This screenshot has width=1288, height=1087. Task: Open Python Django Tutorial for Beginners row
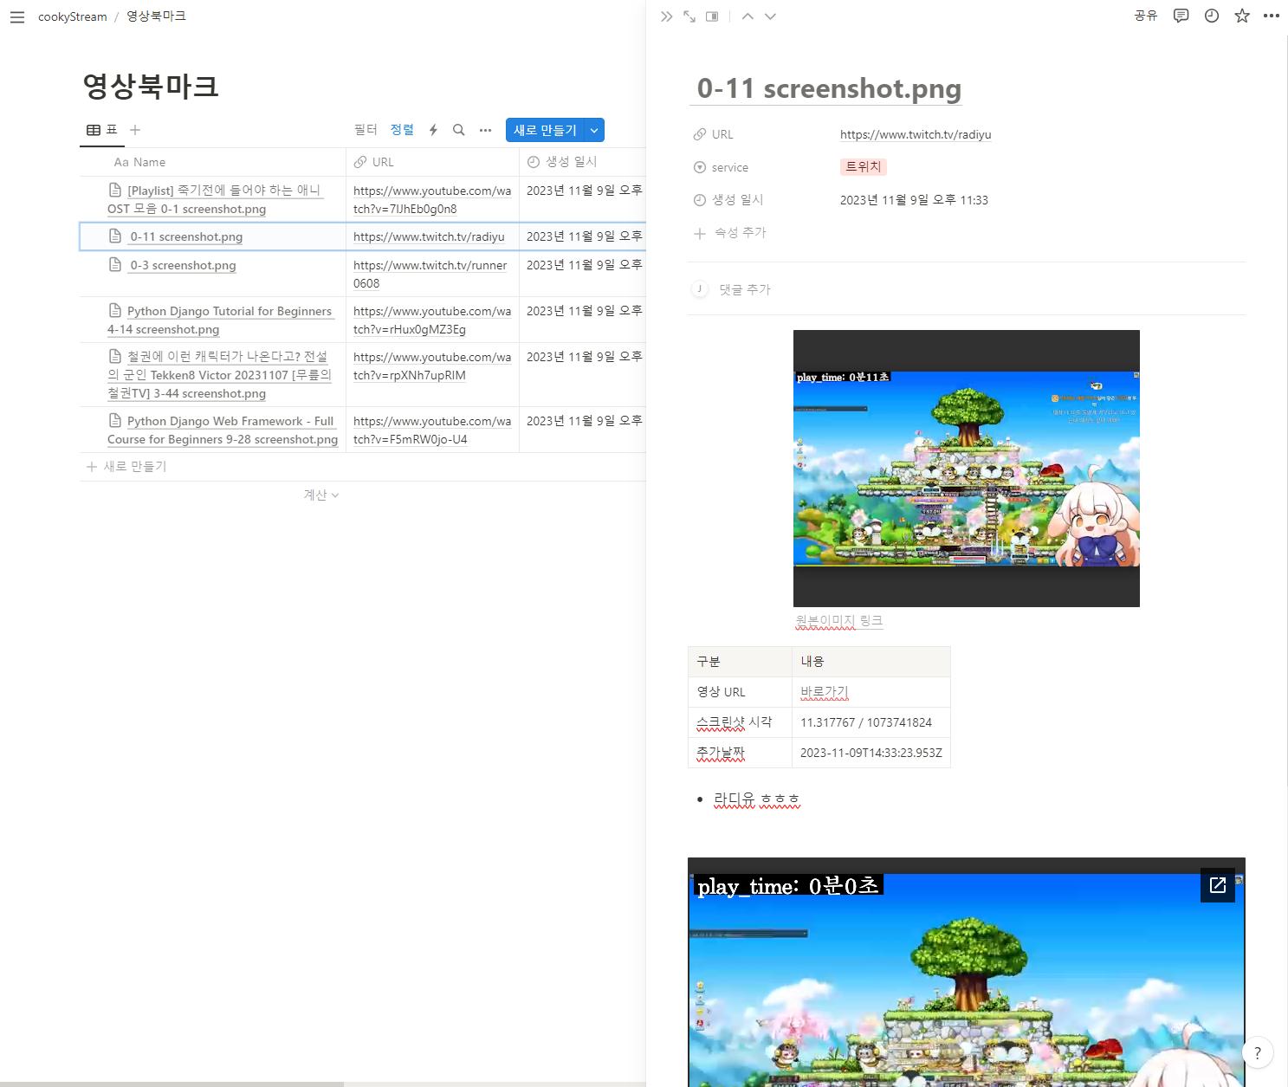pos(220,320)
